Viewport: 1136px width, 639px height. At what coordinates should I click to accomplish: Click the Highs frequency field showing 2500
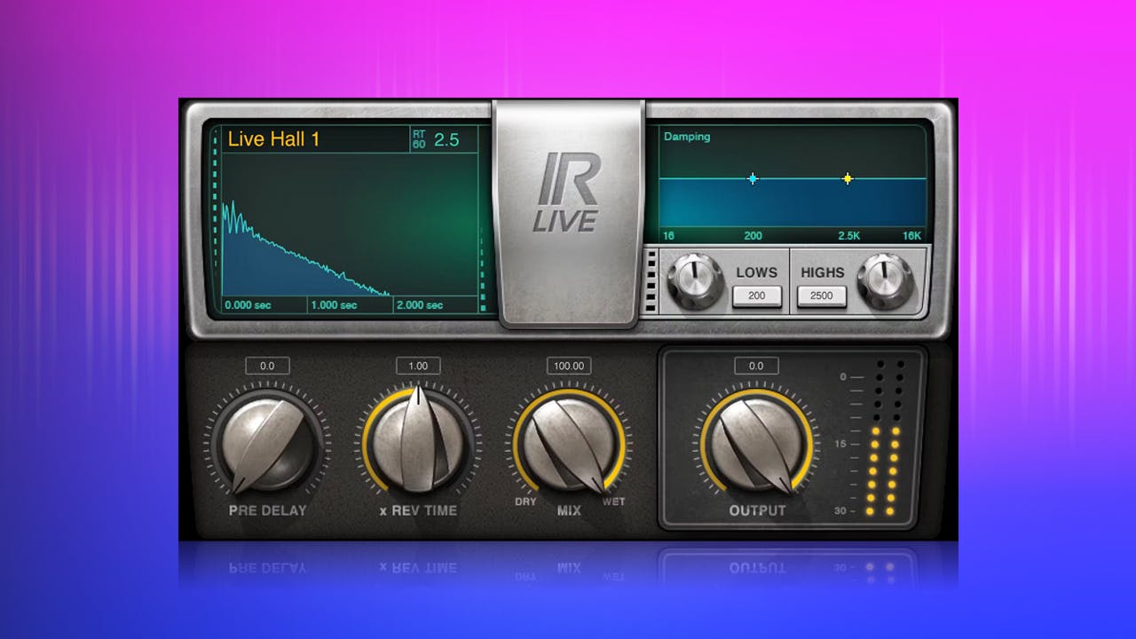pyautogui.click(x=822, y=296)
